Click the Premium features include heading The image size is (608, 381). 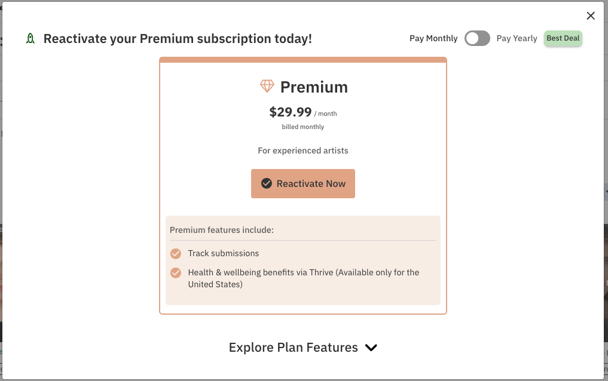pos(222,230)
